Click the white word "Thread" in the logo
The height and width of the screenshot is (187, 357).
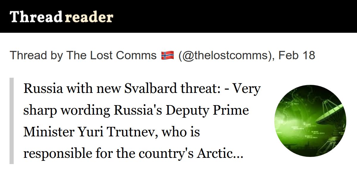[36, 17]
